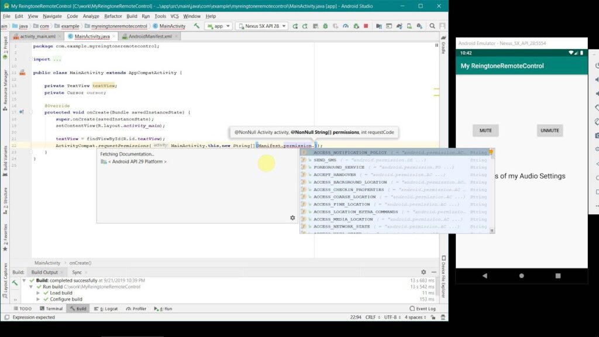Open the VCS menu
The height and width of the screenshot is (337, 599).
174,16
